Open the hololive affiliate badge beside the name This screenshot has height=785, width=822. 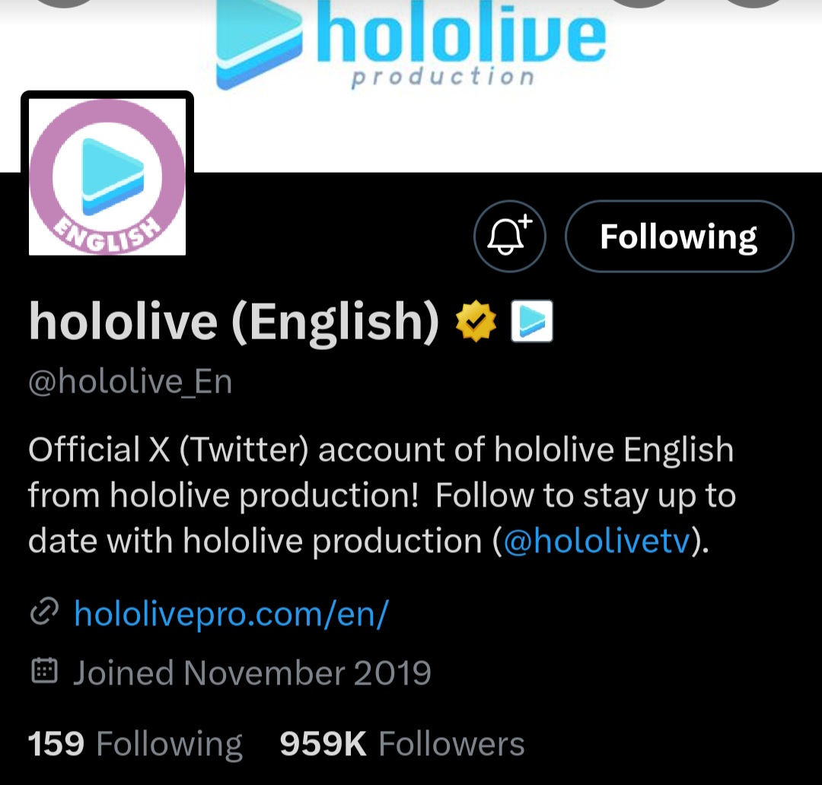tap(532, 321)
